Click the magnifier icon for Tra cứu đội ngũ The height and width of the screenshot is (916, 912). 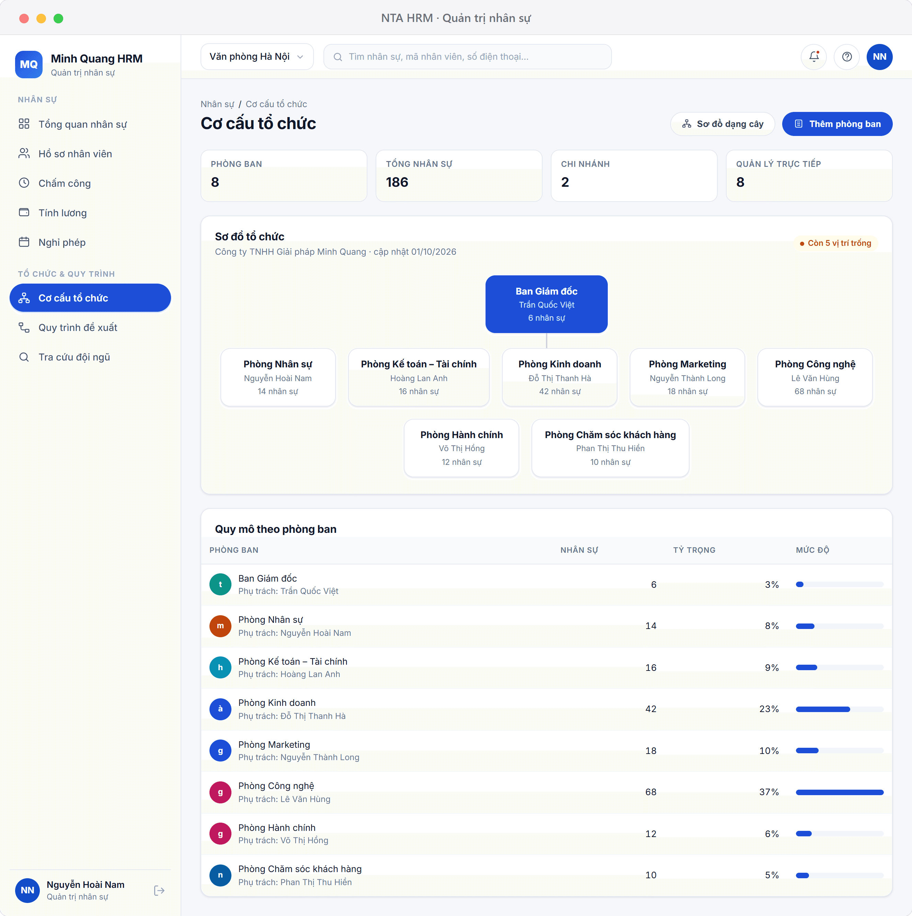(24, 357)
